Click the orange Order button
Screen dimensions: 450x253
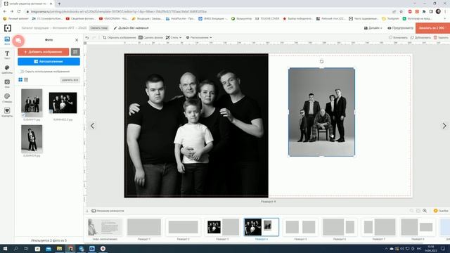point(432,28)
